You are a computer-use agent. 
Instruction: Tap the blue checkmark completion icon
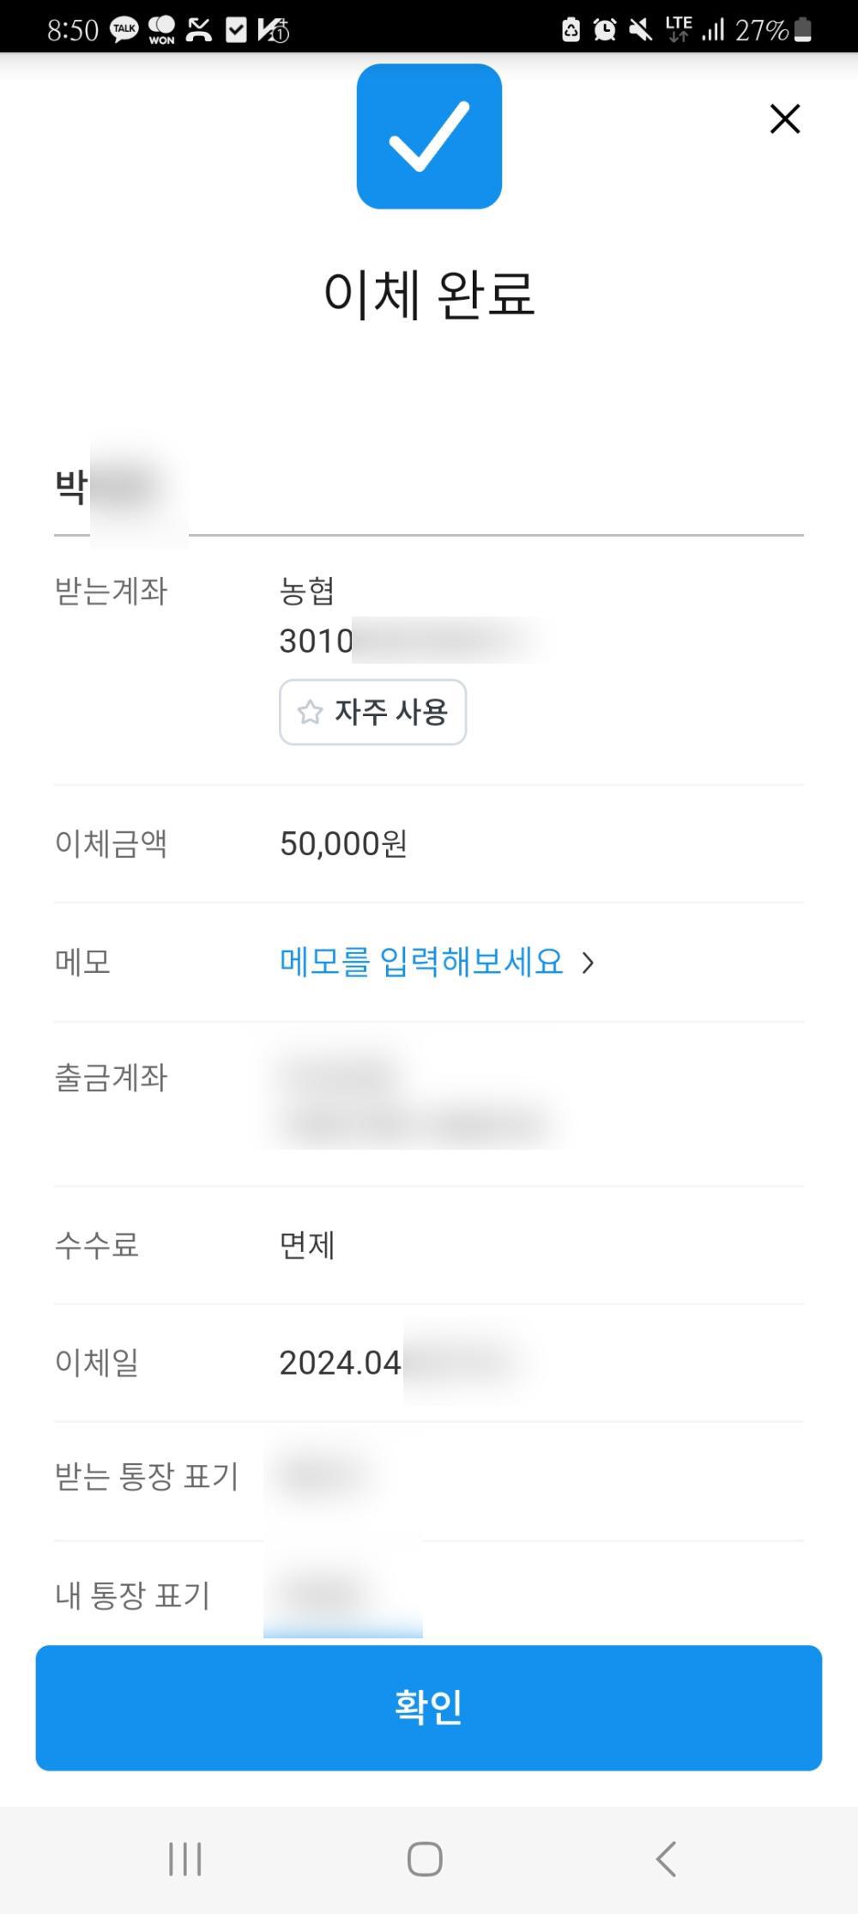429,137
